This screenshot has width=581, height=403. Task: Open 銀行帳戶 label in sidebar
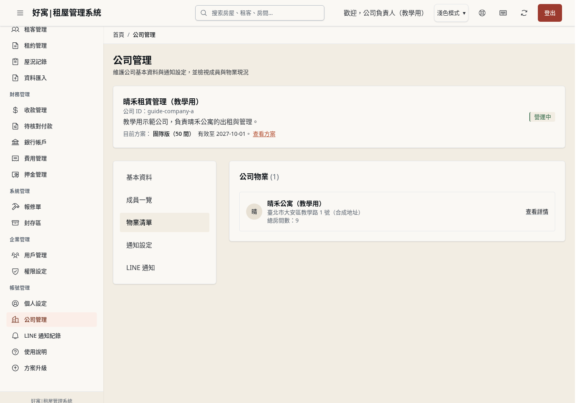click(36, 142)
